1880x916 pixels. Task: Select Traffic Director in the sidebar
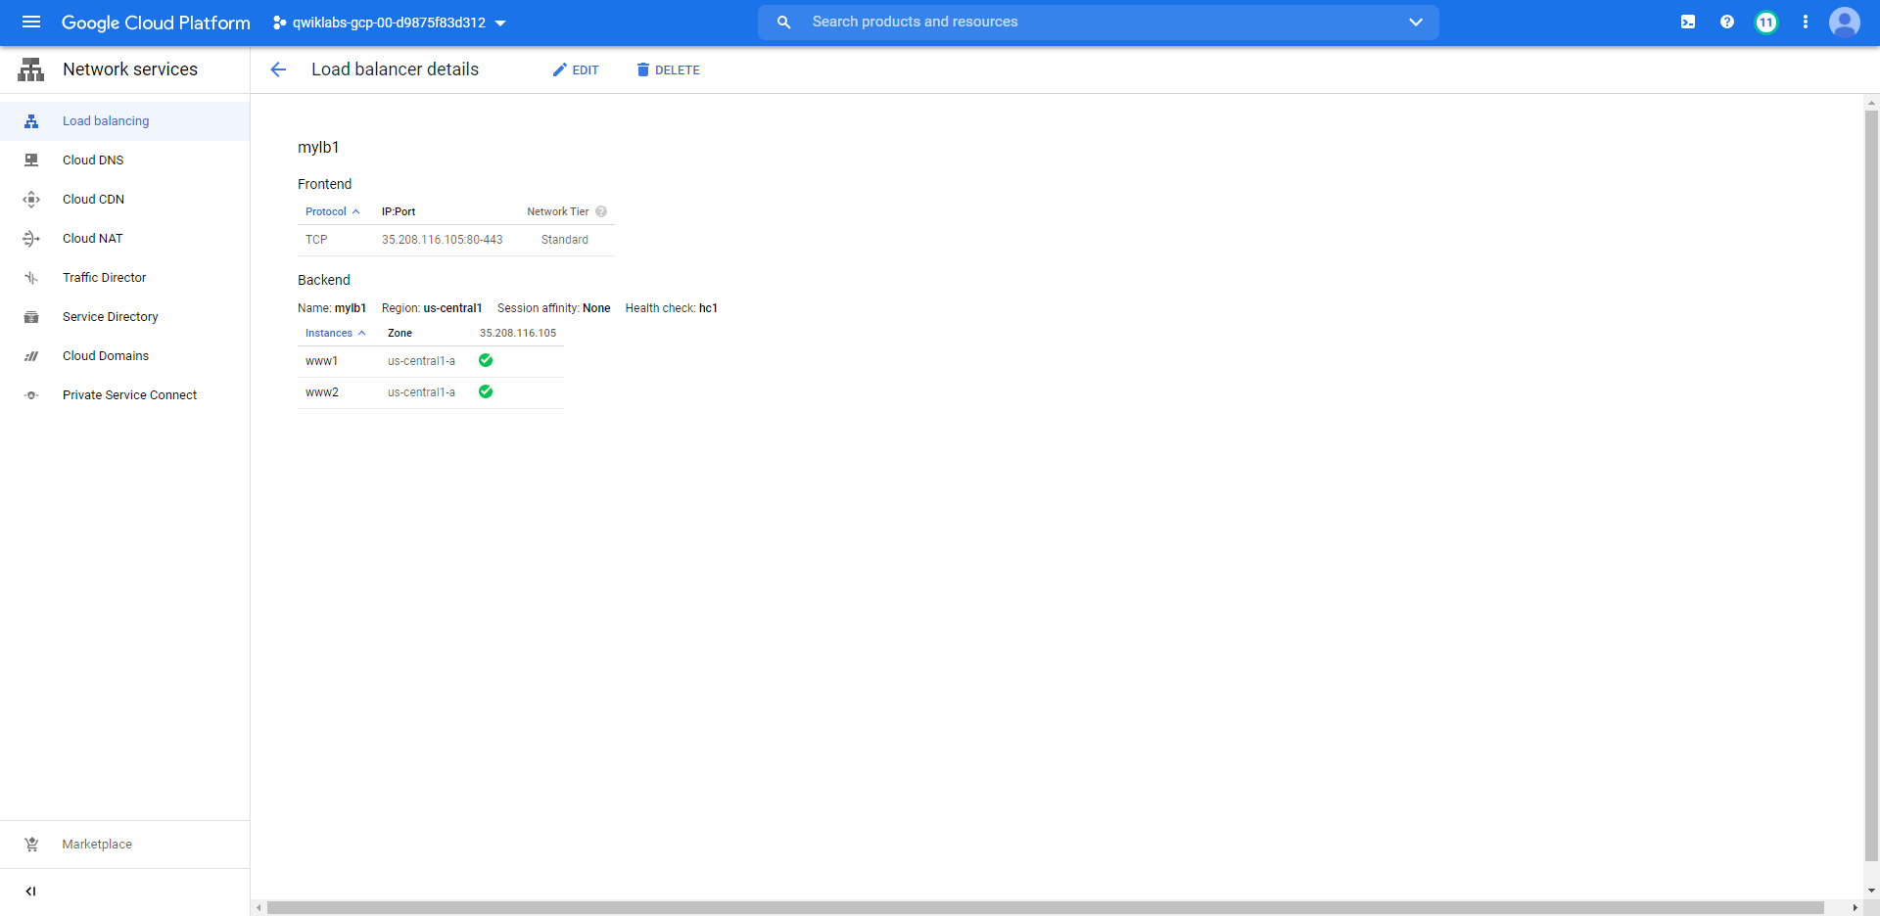124,278
